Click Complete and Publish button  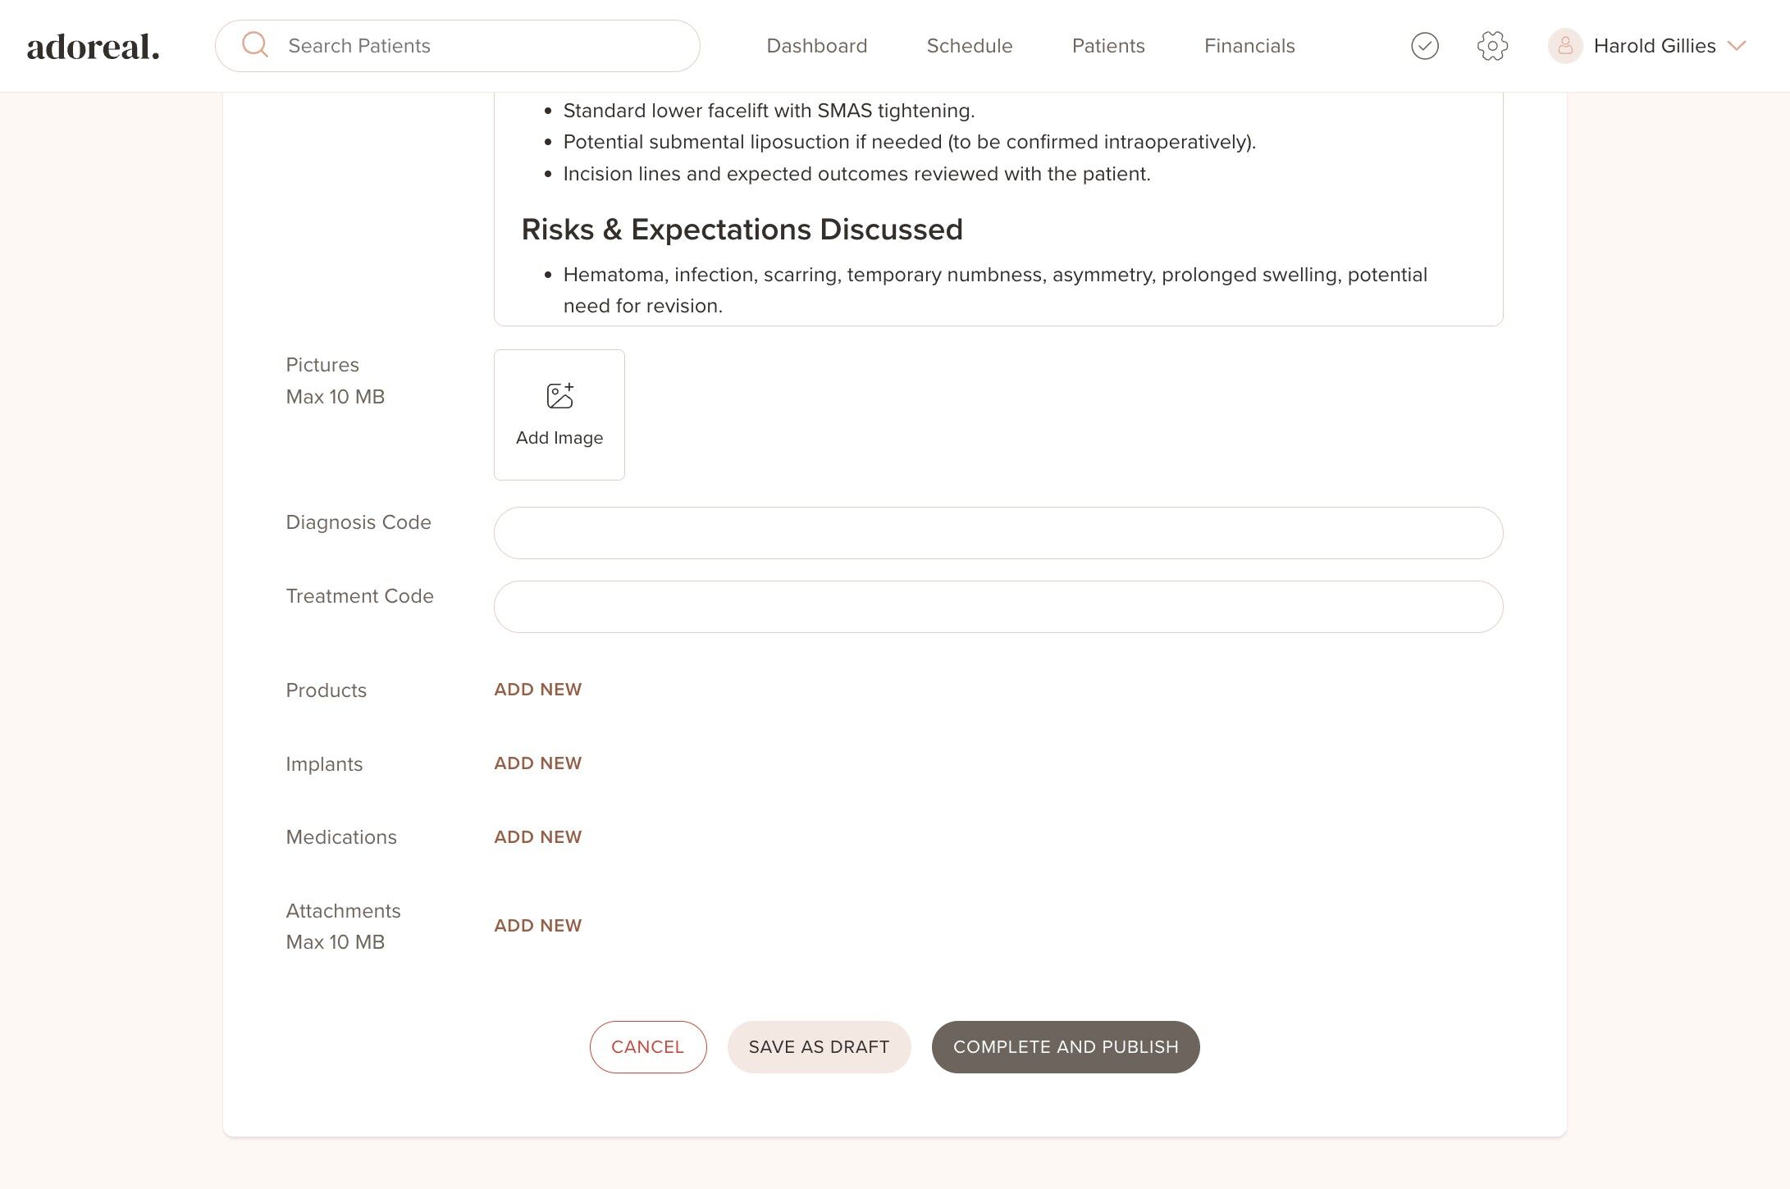1065,1047
